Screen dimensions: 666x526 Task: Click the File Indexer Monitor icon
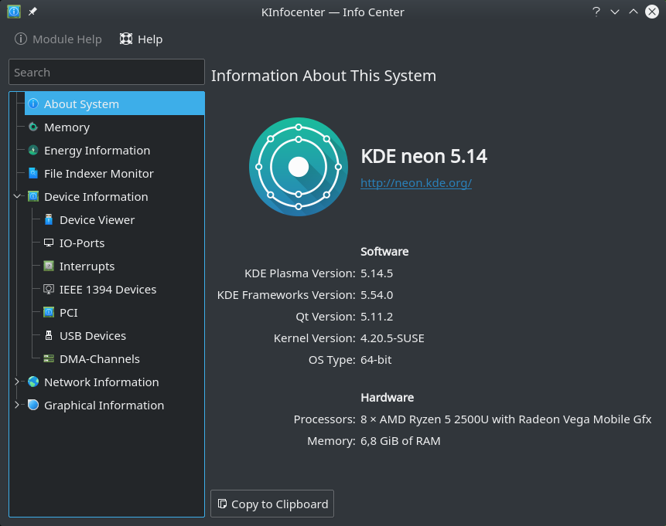(x=33, y=173)
